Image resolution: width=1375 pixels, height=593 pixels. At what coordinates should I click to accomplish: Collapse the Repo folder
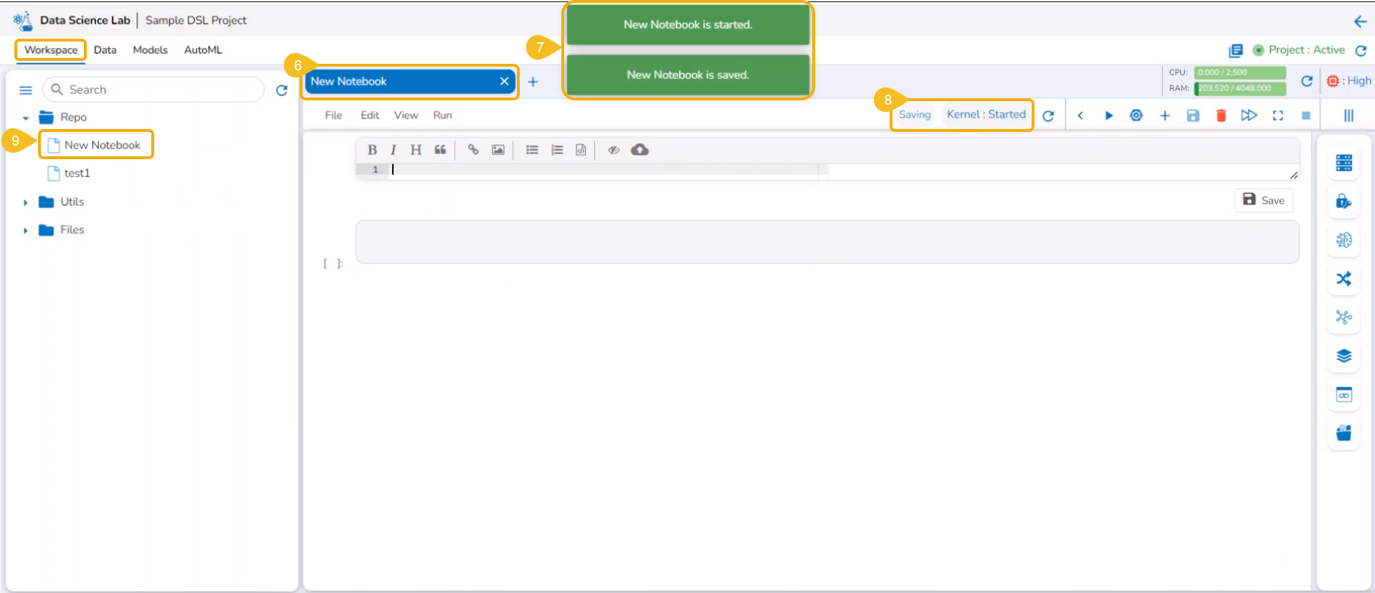(x=26, y=118)
